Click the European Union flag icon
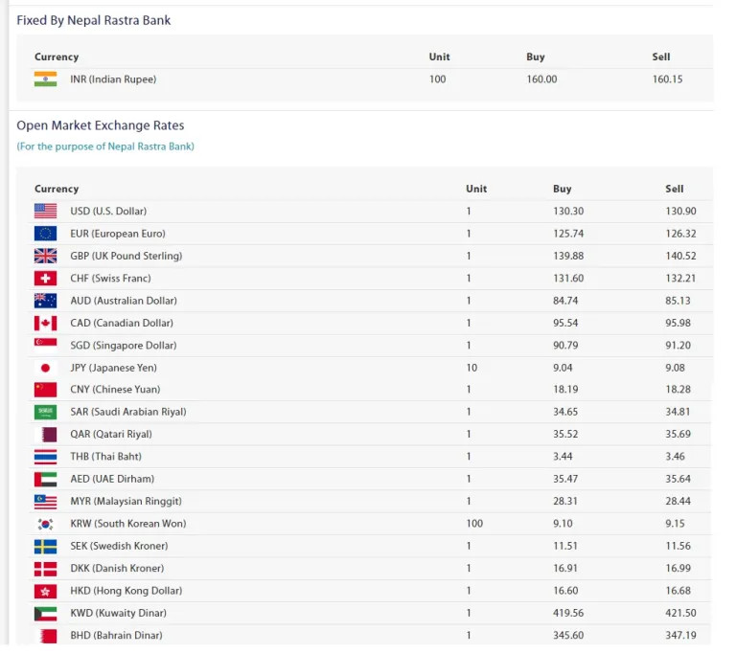736x653 pixels. tap(46, 234)
